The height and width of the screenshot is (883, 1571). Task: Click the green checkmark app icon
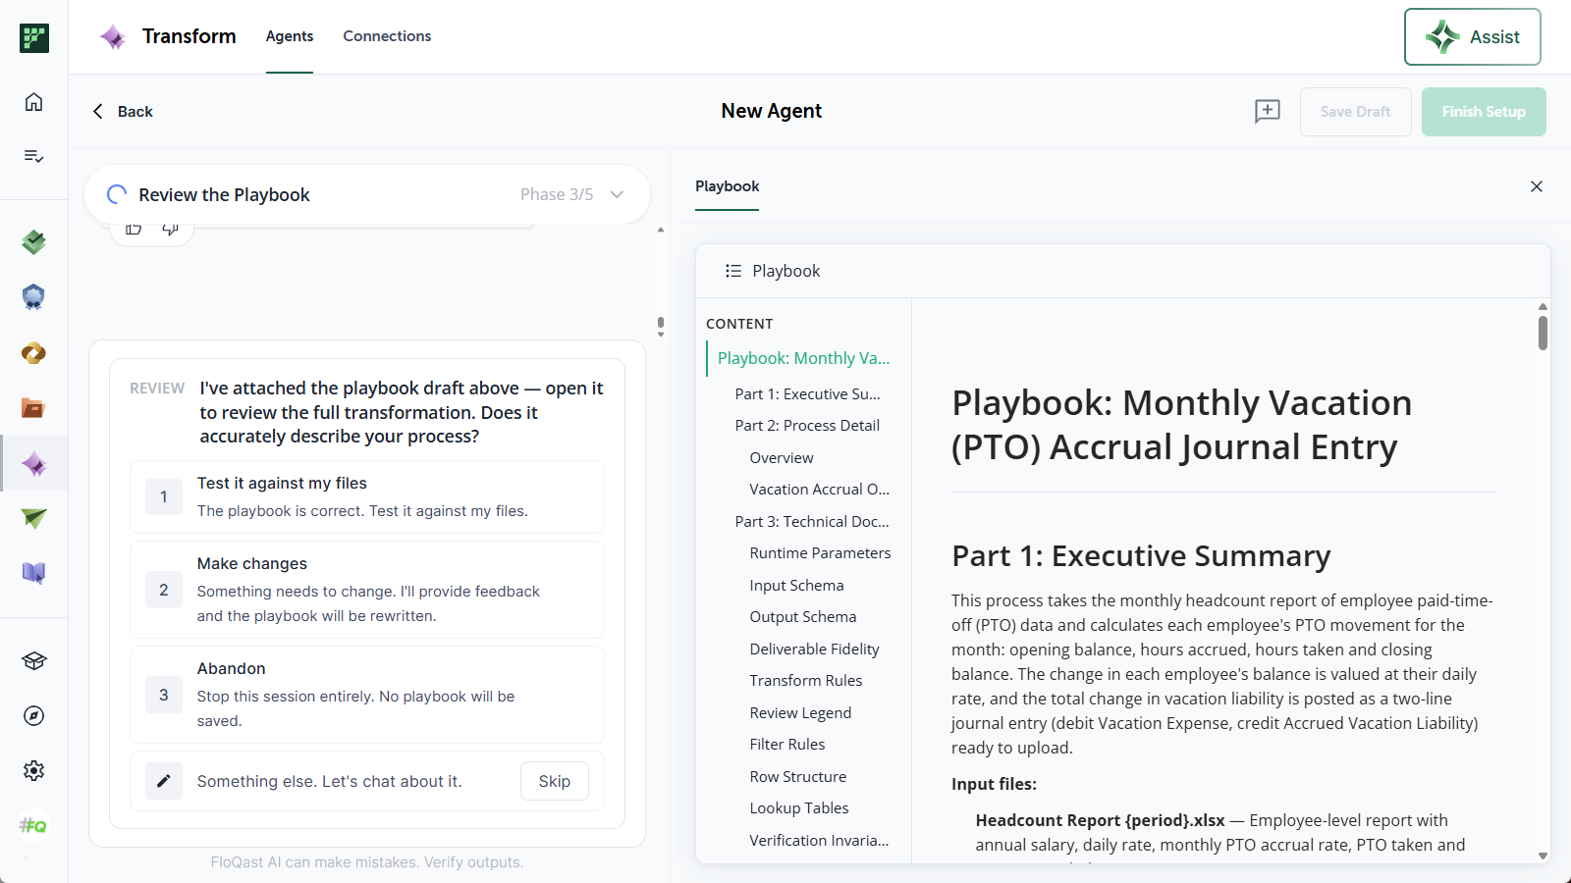pyautogui.click(x=33, y=241)
